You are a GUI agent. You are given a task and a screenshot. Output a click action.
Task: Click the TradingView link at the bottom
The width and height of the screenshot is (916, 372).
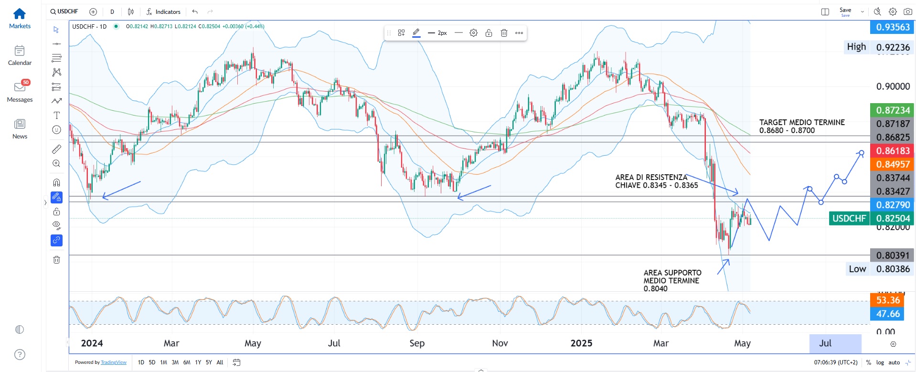[114, 362]
